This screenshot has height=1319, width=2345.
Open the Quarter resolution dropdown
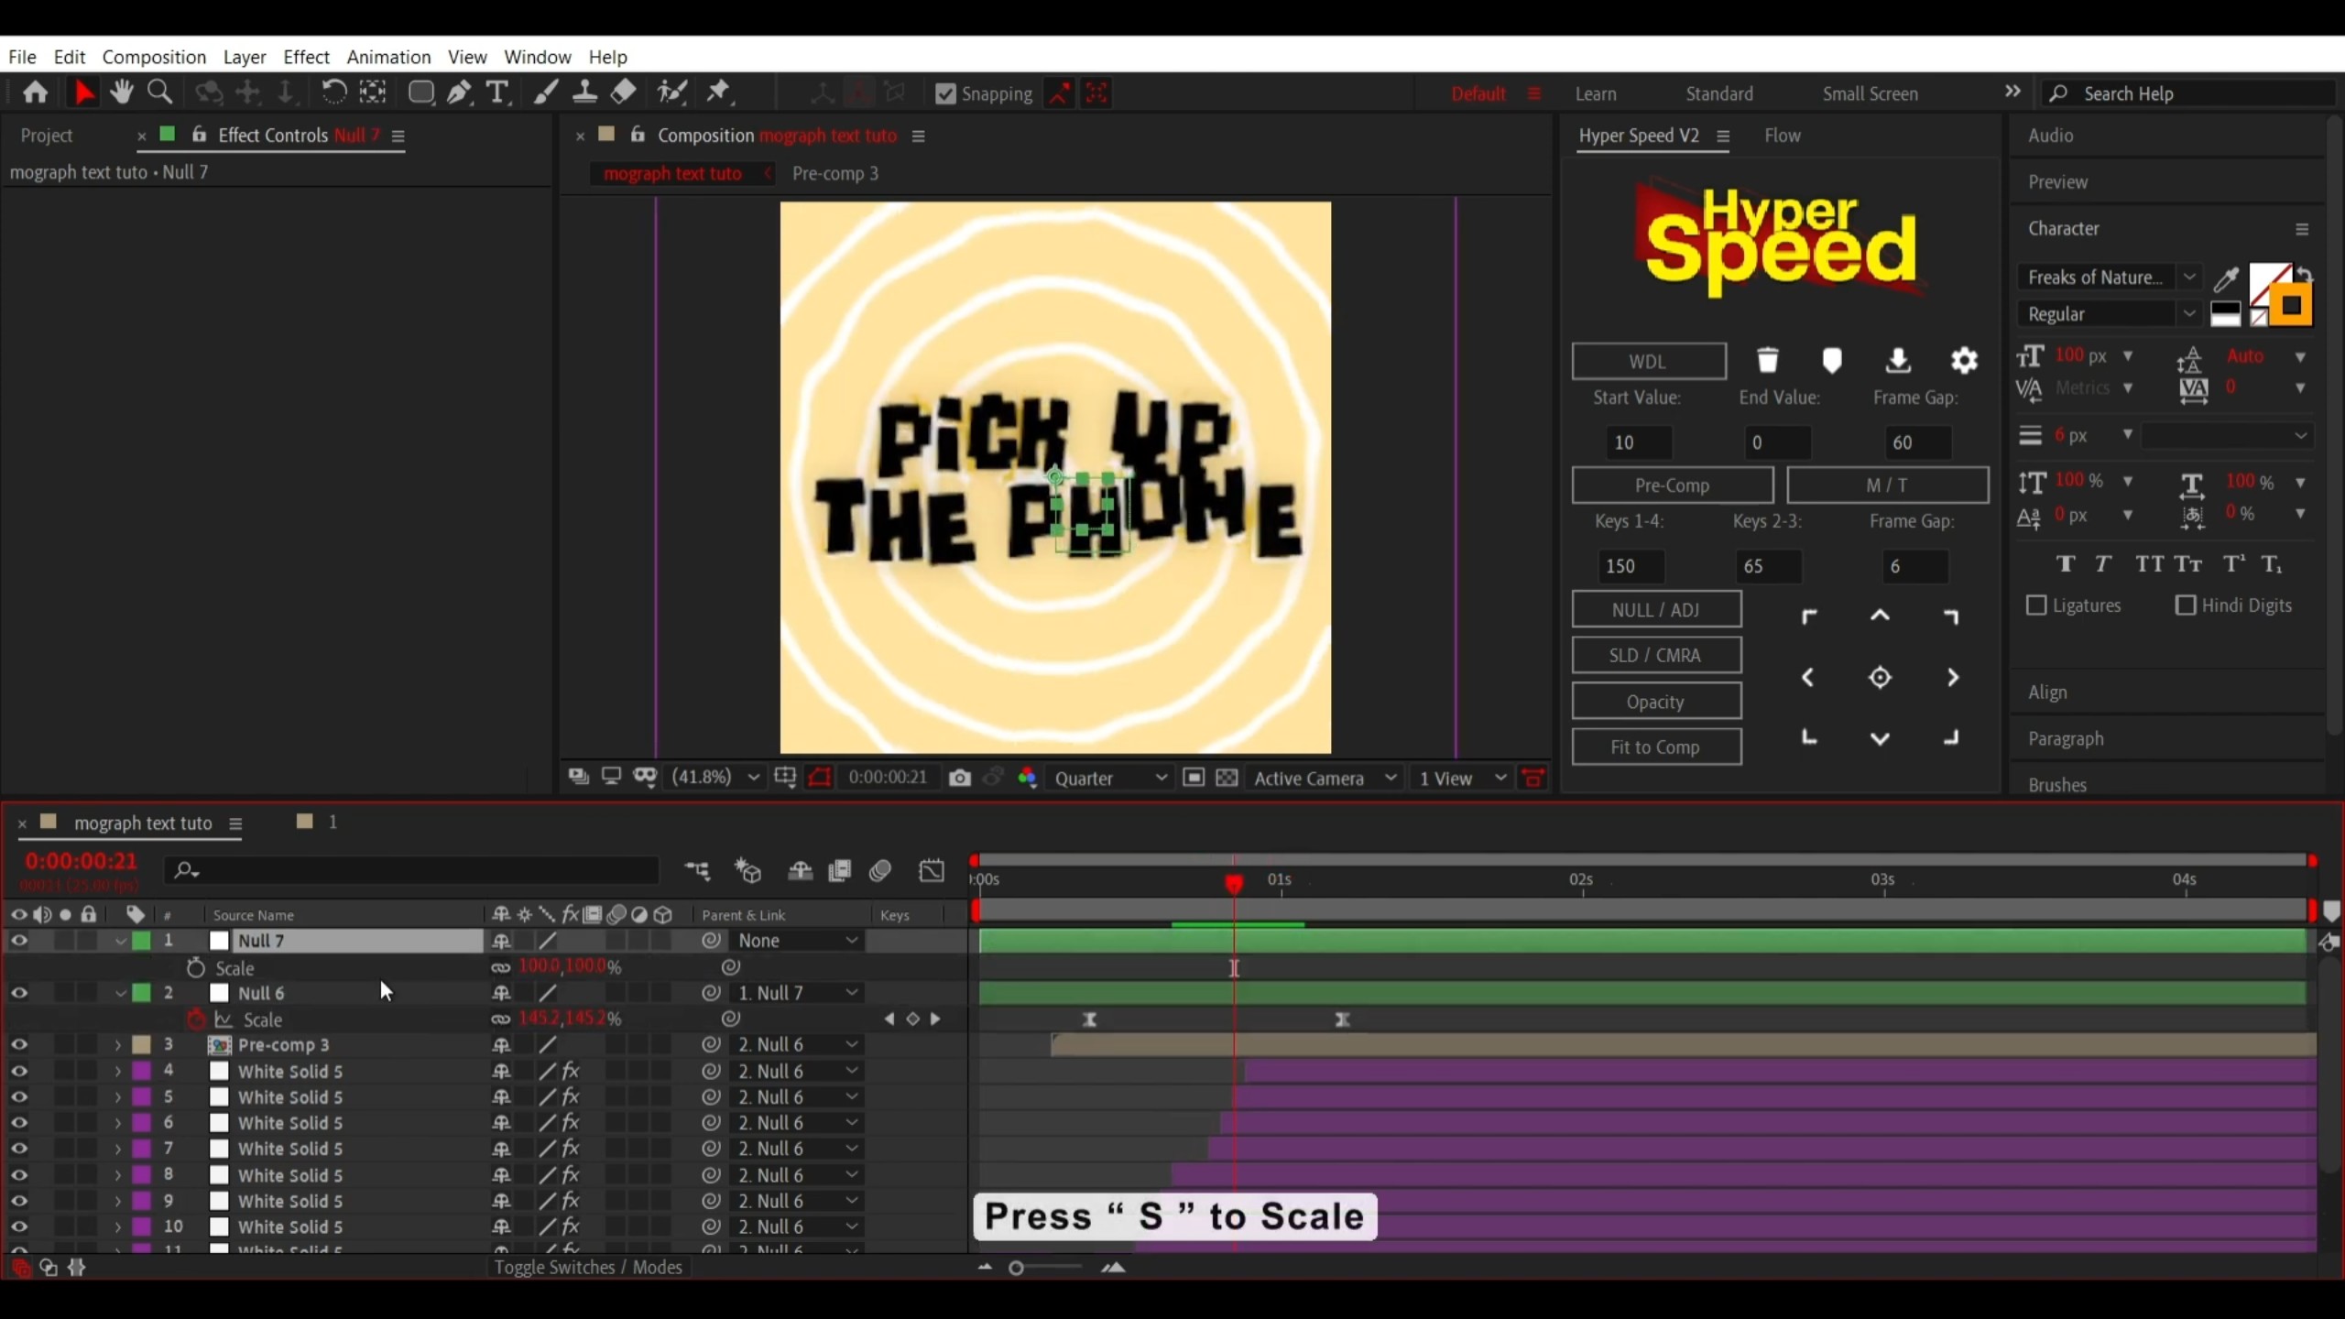point(1110,778)
